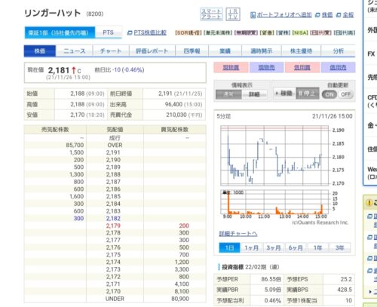Open the 分析 tab

339,51
